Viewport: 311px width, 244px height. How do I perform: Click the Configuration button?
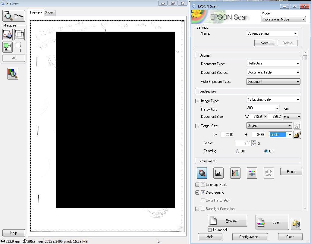tap(250, 237)
